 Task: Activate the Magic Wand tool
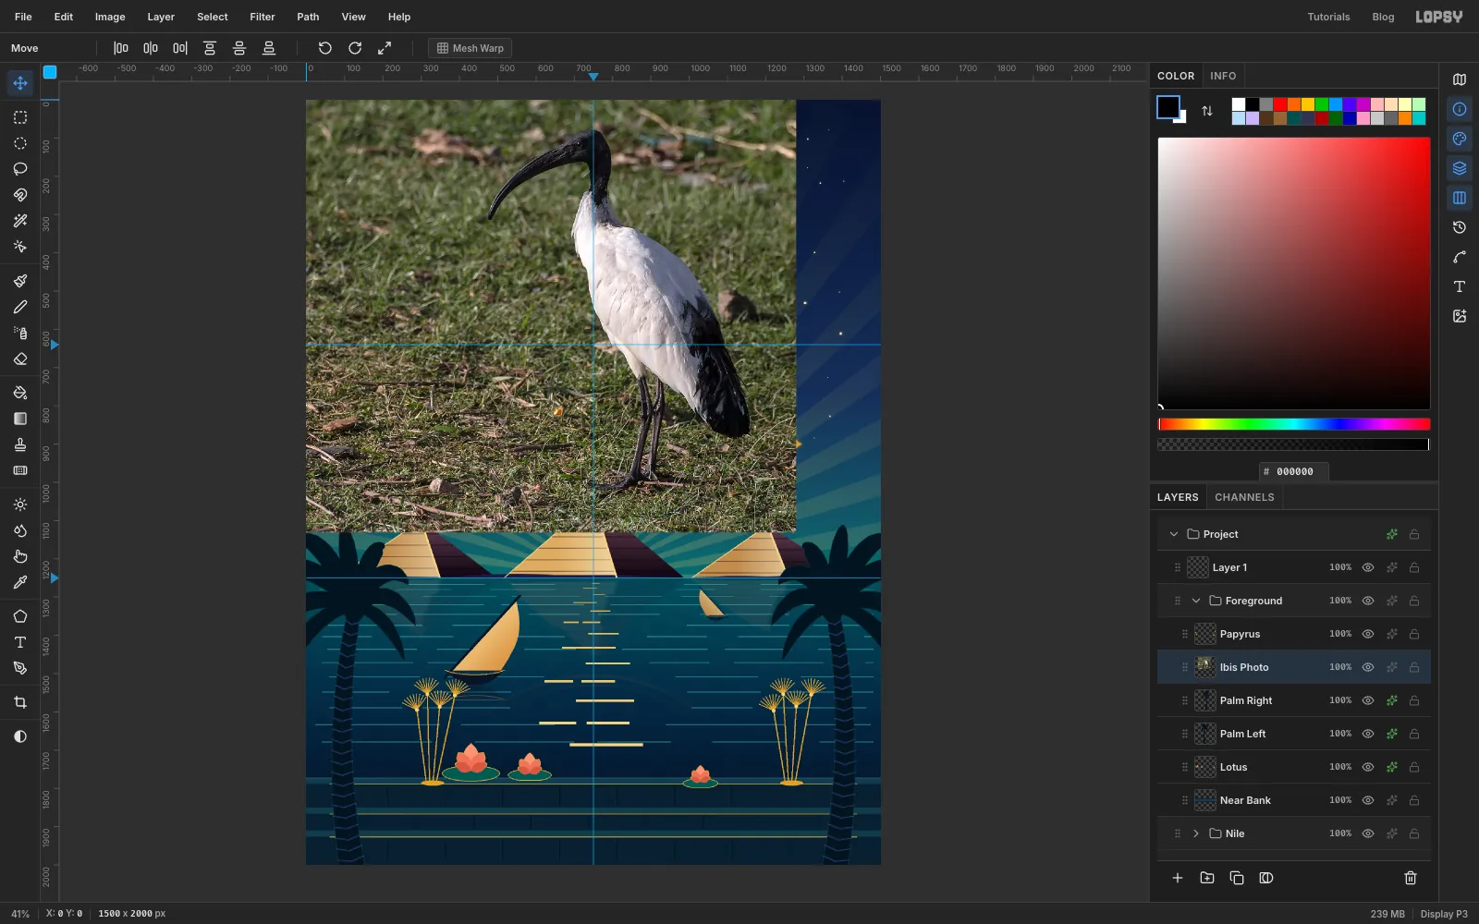click(x=19, y=221)
